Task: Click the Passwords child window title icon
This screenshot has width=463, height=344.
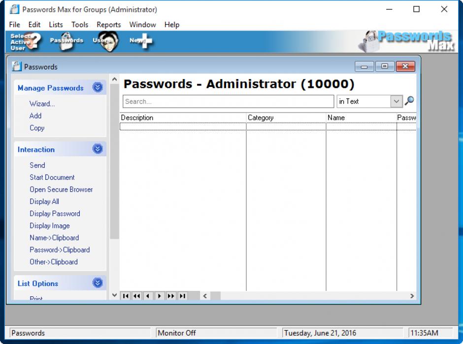Action: (x=17, y=66)
